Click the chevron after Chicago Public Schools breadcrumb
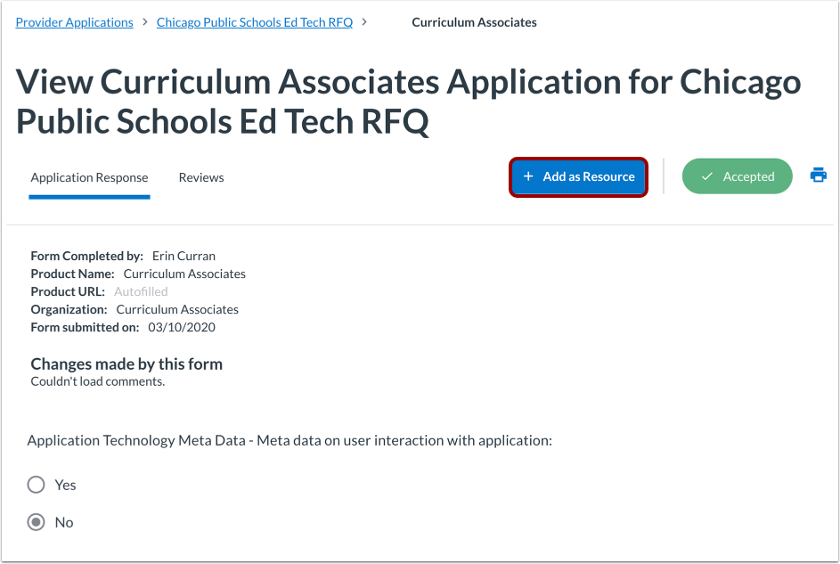 tap(364, 22)
